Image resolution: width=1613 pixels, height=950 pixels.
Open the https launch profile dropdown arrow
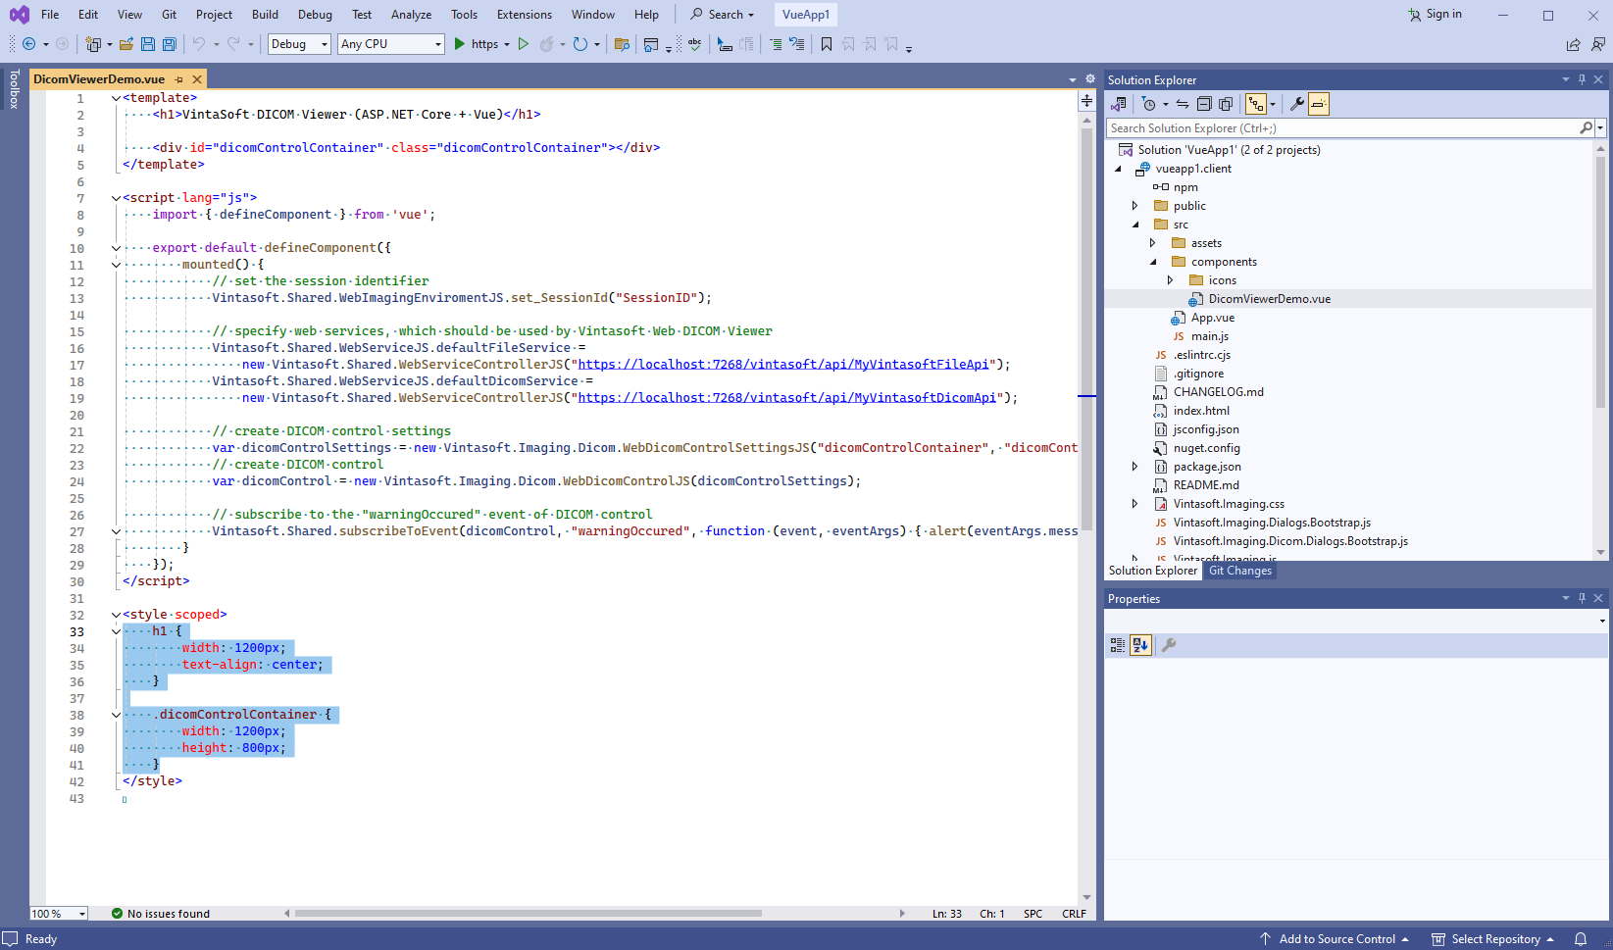tap(507, 44)
